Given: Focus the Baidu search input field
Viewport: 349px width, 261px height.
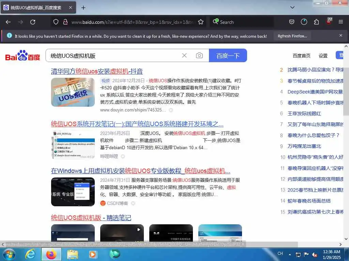Looking at the screenshot, I should 113,55.
